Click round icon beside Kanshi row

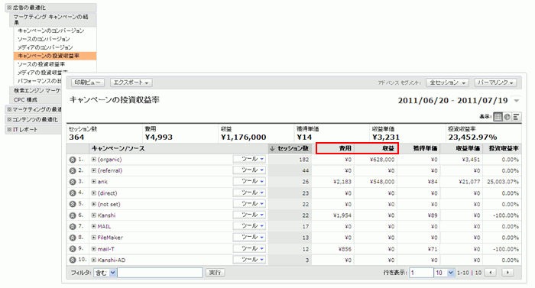[x=73, y=215]
